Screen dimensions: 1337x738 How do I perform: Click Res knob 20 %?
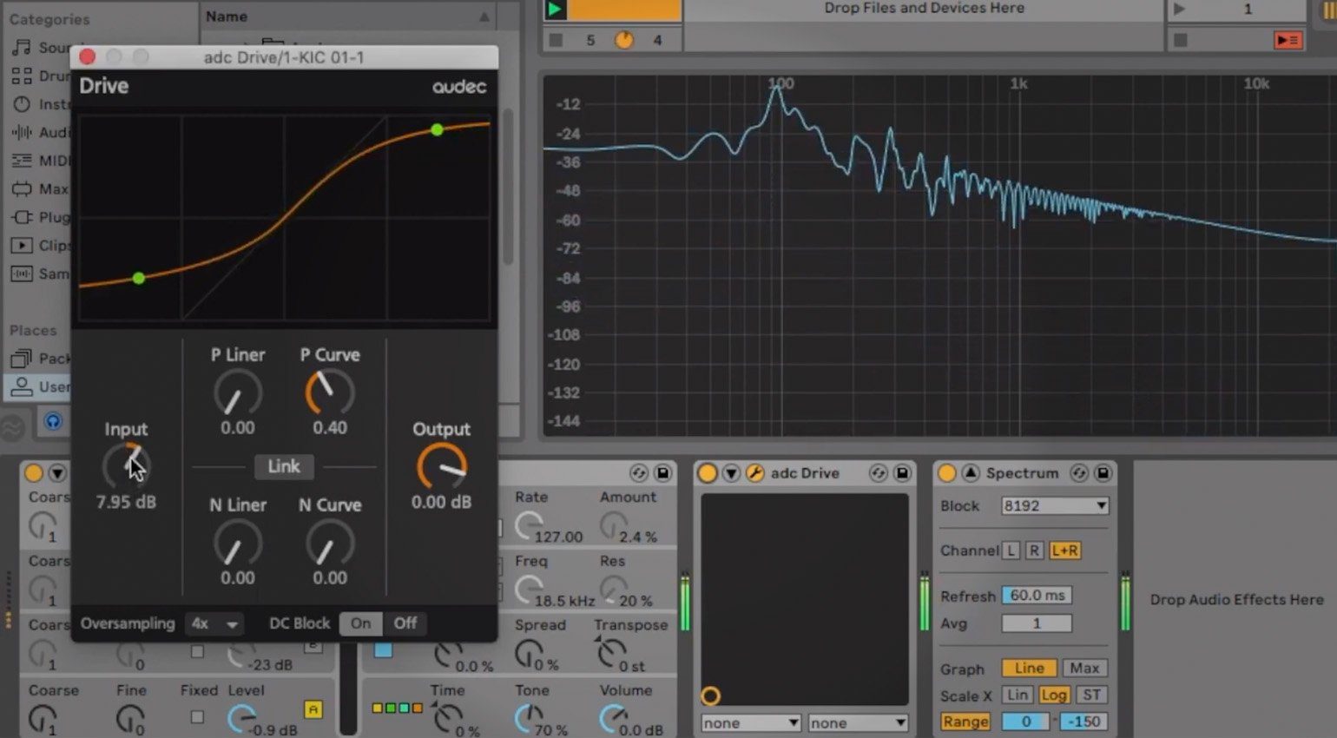(612, 589)
